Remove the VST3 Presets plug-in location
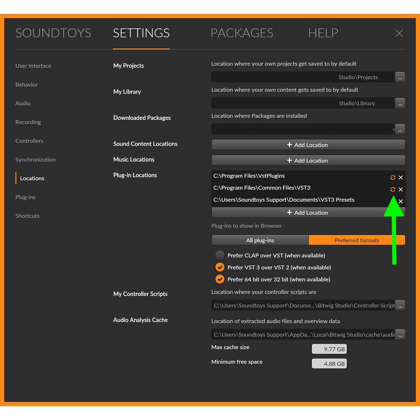Image resolution: width=420 pixels, height=420 pixels. coord(401,202)
